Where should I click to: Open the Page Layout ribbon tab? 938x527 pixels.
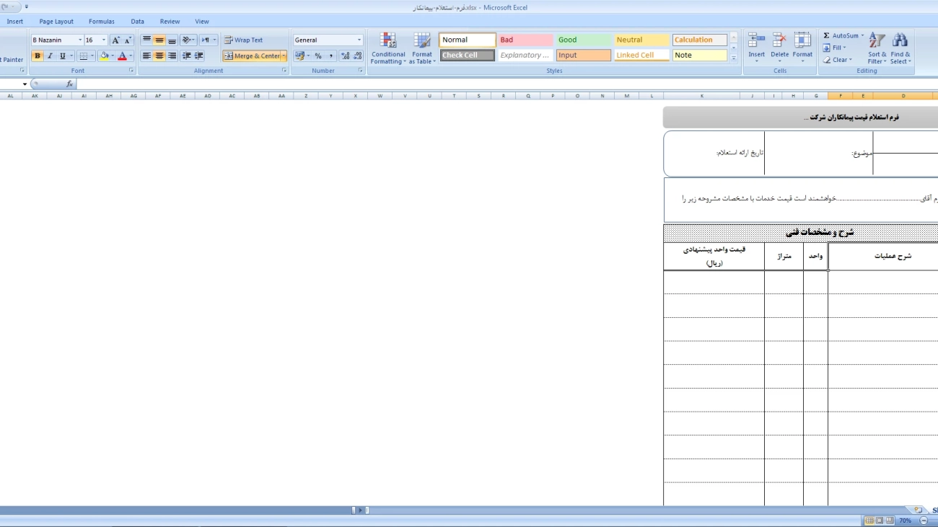(56, 22)
